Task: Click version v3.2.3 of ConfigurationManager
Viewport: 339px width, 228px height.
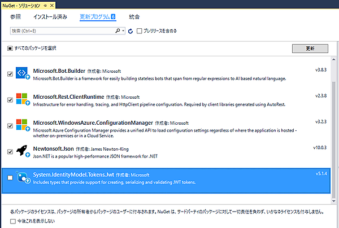Action: pyautogui.click(x=321, y=122)
